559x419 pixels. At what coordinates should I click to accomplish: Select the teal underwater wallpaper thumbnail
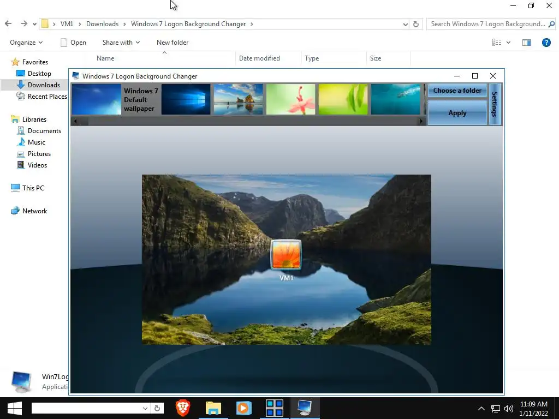[395, 99]
